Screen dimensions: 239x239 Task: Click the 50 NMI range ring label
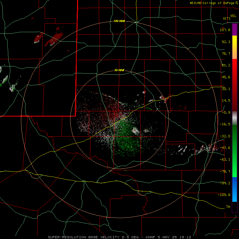click(x=119, y=70)
